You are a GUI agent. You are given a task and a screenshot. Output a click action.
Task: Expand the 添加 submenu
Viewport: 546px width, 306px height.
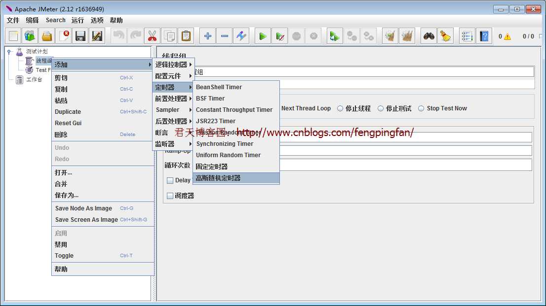click(102, 65)
